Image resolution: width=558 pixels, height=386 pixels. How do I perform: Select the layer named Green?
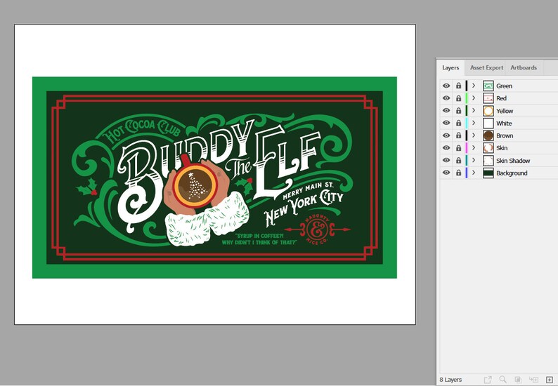(x=505, y=86)
